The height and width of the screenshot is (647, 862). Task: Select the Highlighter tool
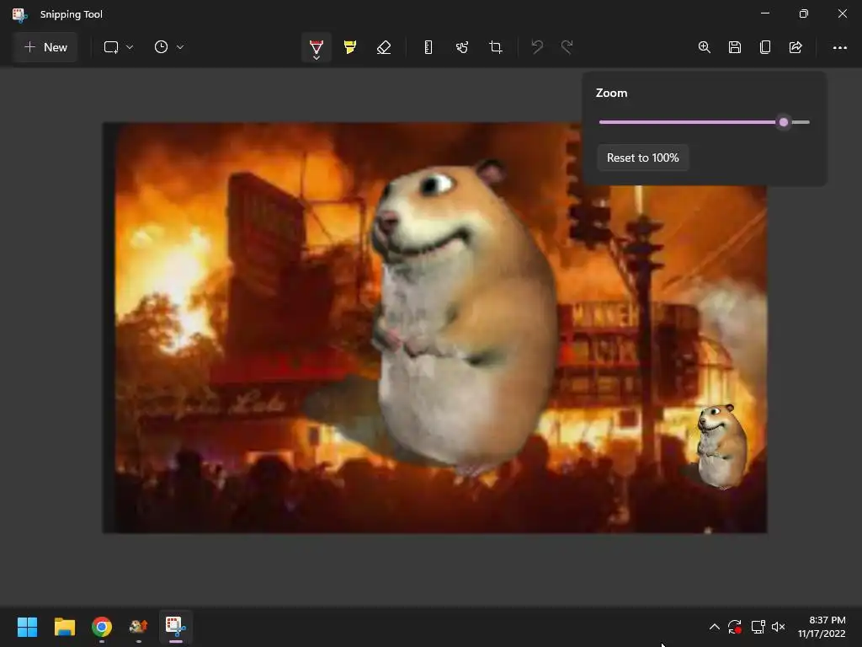tap(350, 47)
